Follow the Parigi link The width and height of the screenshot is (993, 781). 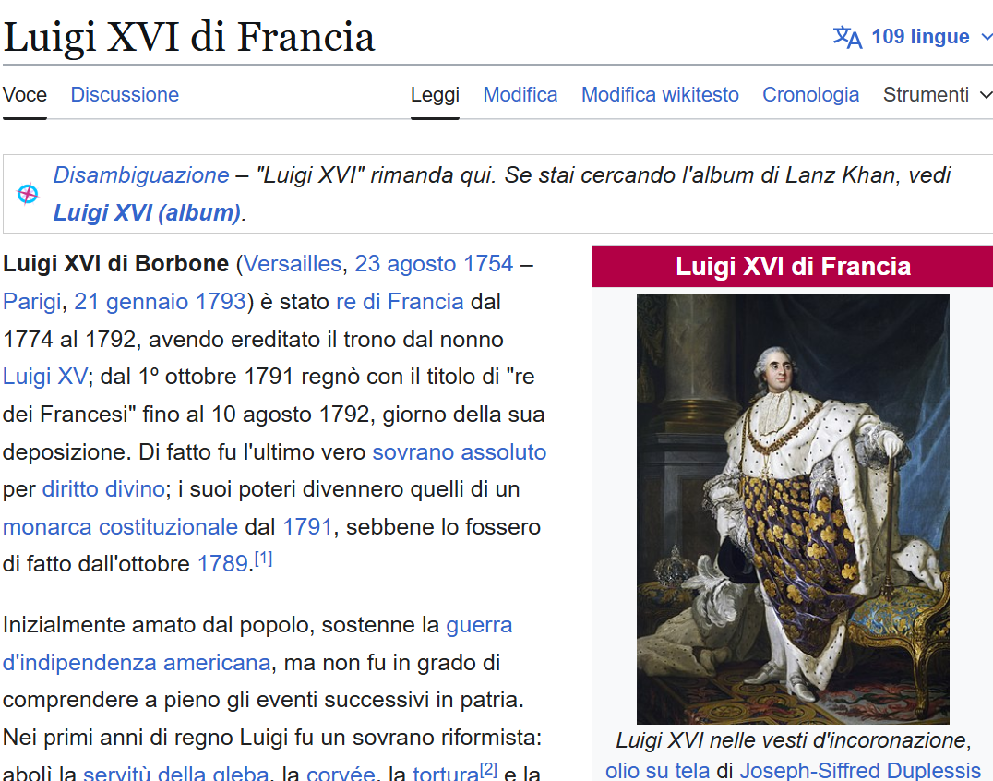tap(32, 302)
